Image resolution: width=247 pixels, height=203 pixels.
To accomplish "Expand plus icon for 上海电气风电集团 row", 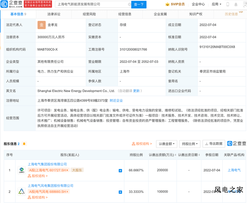I will [120, 192].
